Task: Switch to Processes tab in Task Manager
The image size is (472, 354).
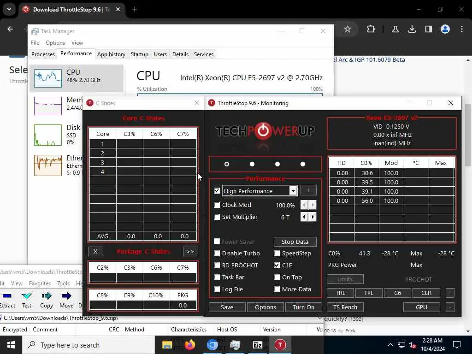Action: pos(43,54)
